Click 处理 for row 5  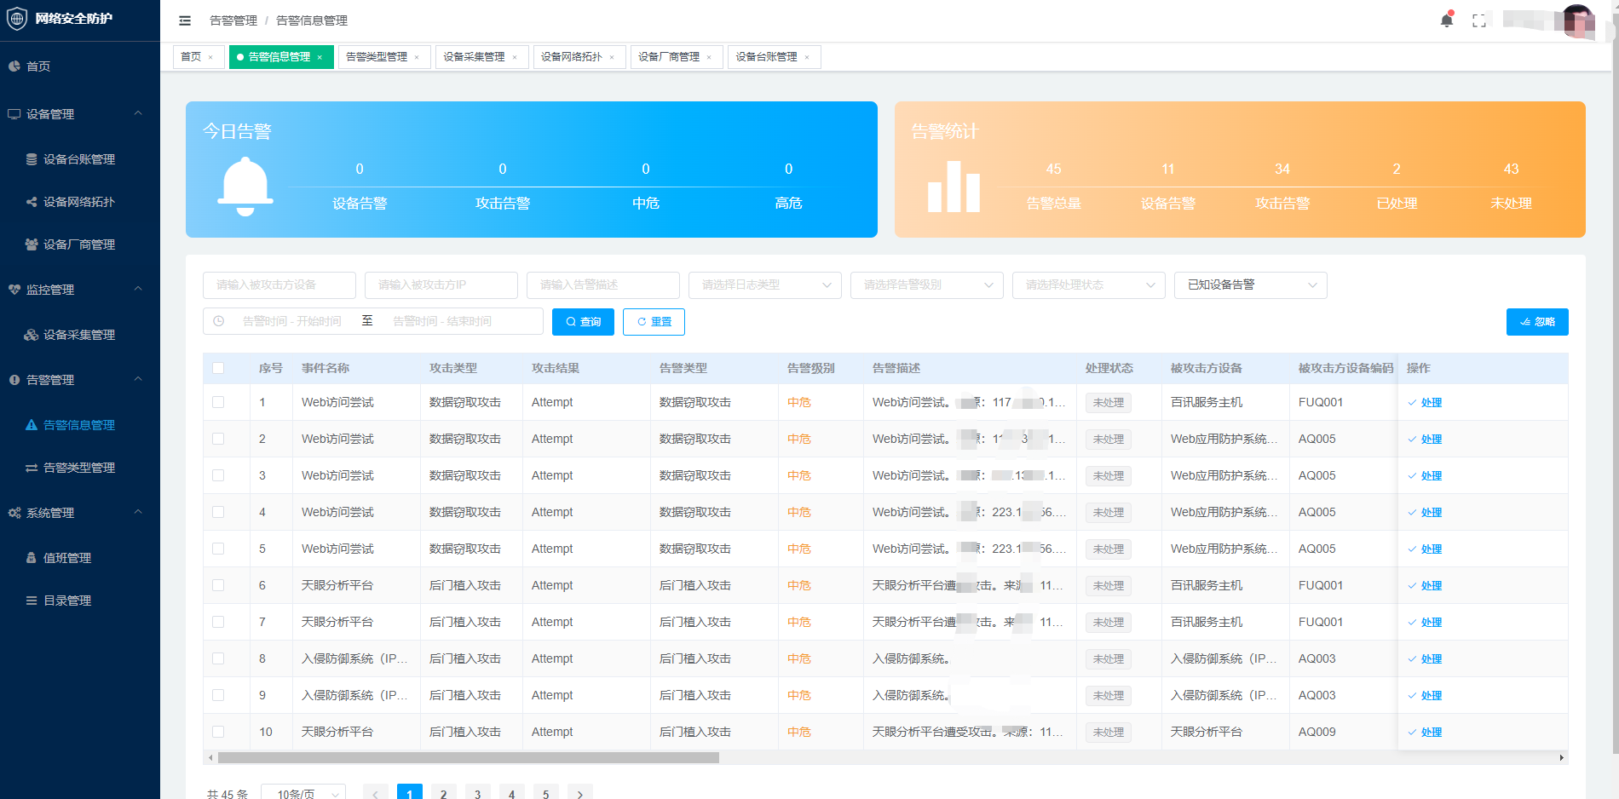[1425, 549]
